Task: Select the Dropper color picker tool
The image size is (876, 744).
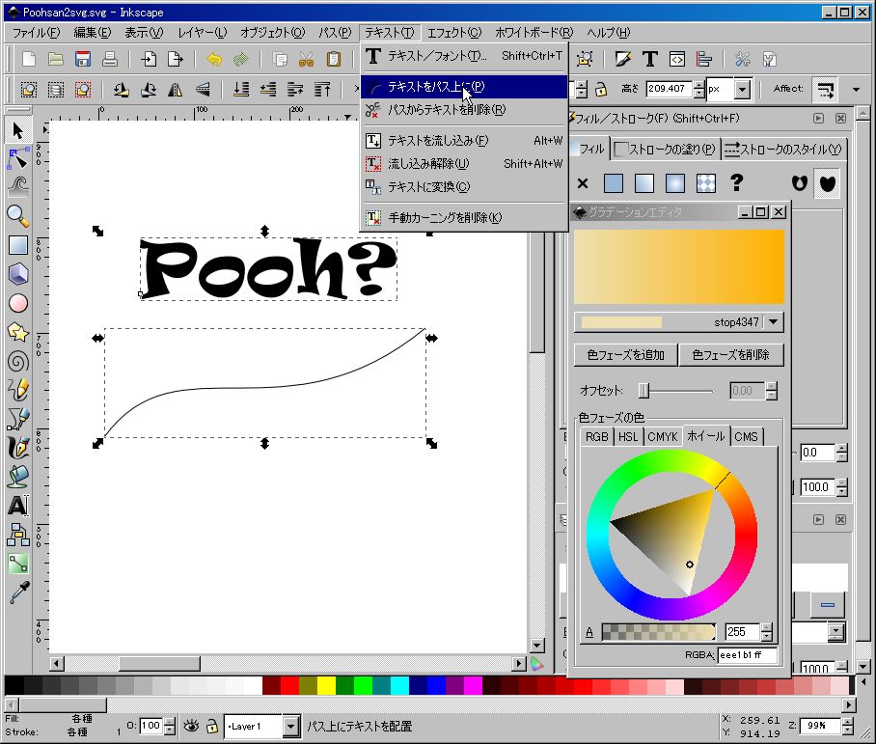Action: [17, 592]
